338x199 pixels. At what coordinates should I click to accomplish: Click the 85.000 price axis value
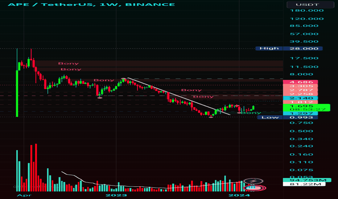tap(304, 26)
